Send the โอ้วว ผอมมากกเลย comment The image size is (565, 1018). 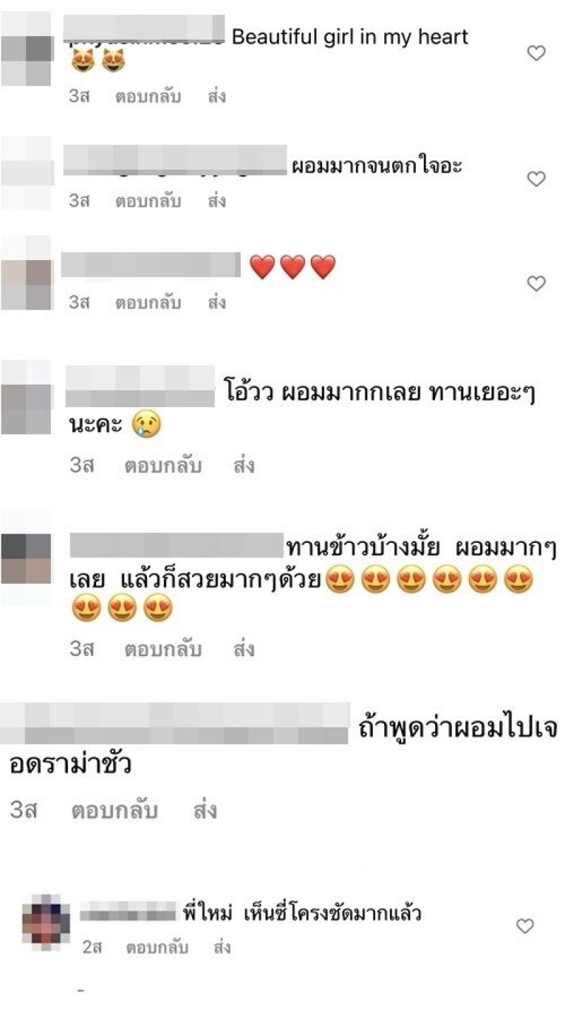pyautogui.click(x=244, y=466)
